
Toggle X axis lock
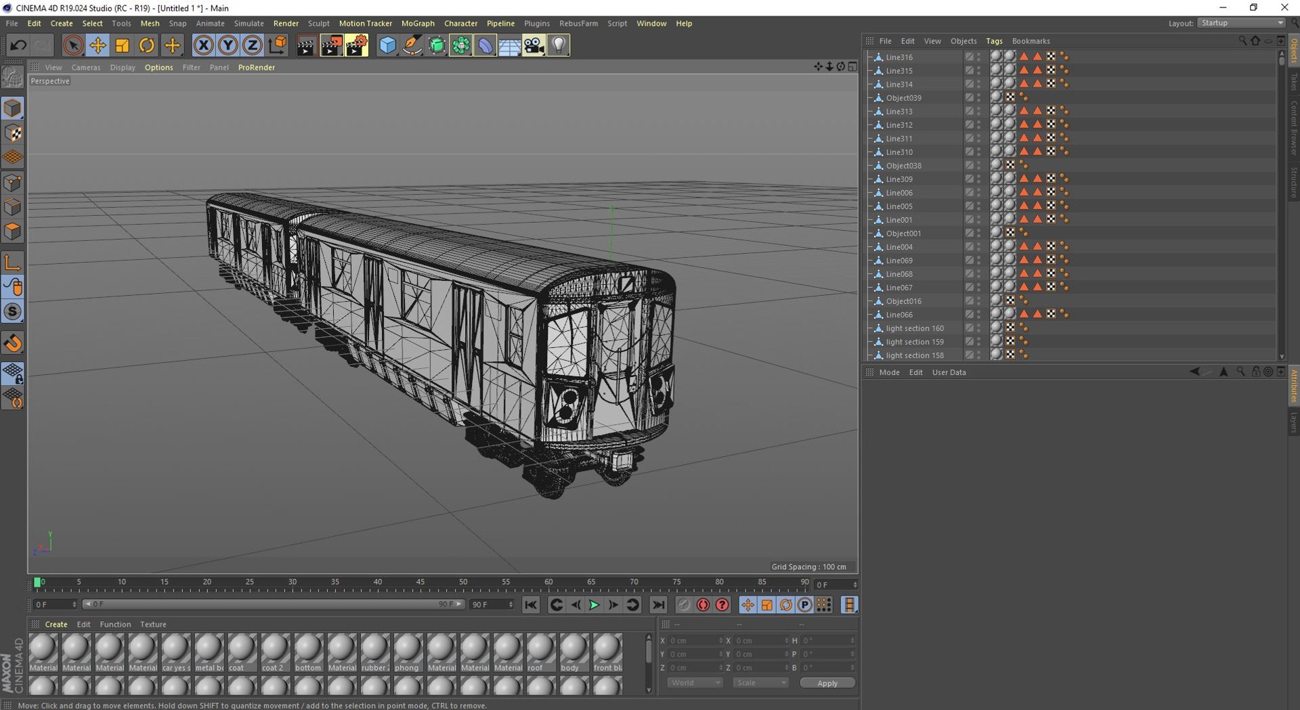click(203, 45)
